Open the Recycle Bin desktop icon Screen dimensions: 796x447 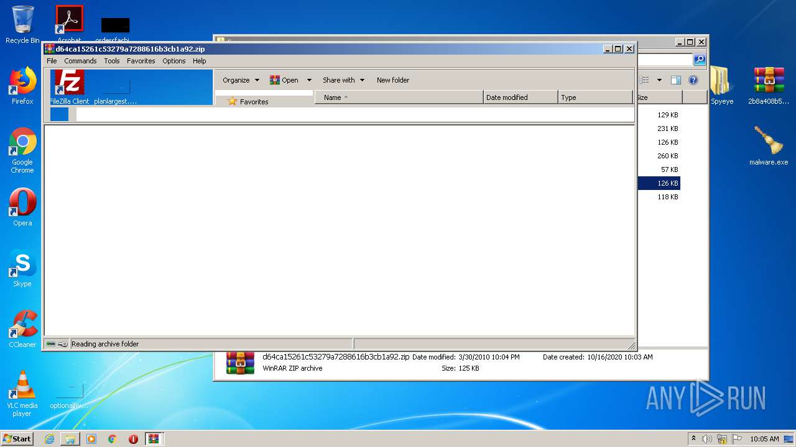(22, 25)
